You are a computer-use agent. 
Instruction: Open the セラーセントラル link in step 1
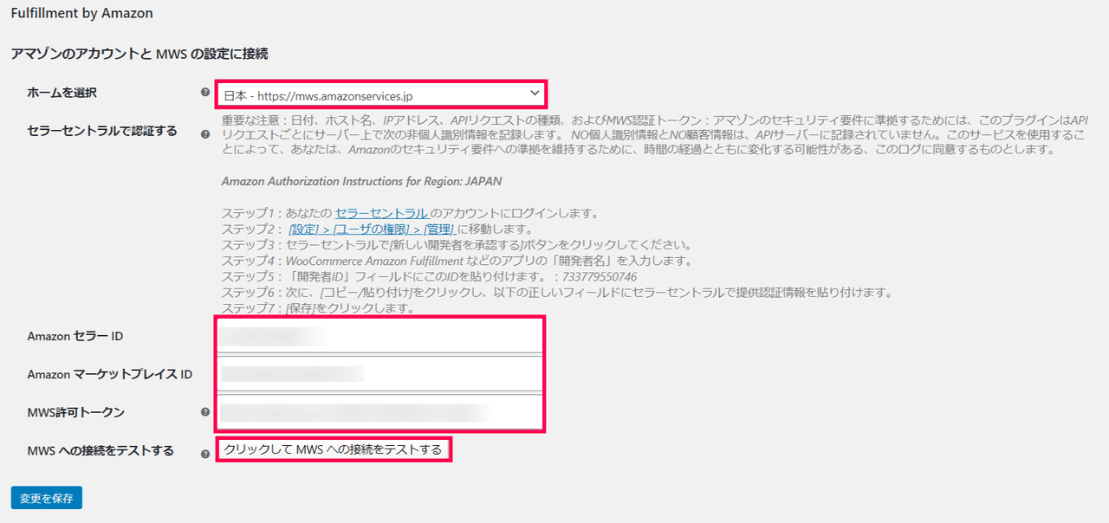point(381,213)
